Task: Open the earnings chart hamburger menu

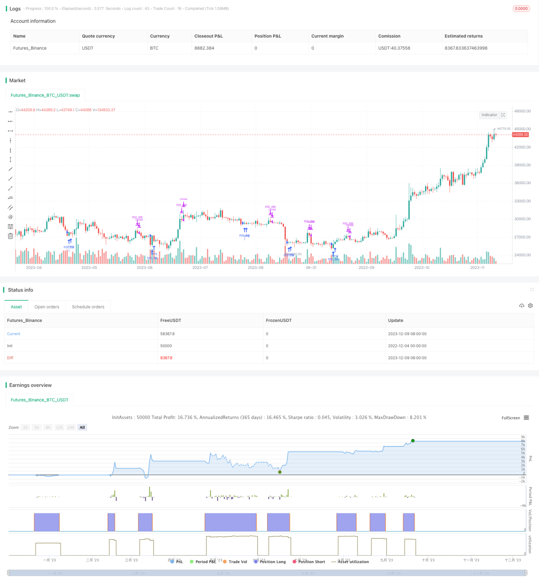Action: pos(526,418)
